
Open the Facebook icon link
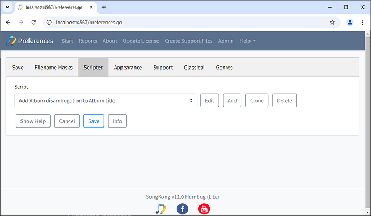coord(182,208)
